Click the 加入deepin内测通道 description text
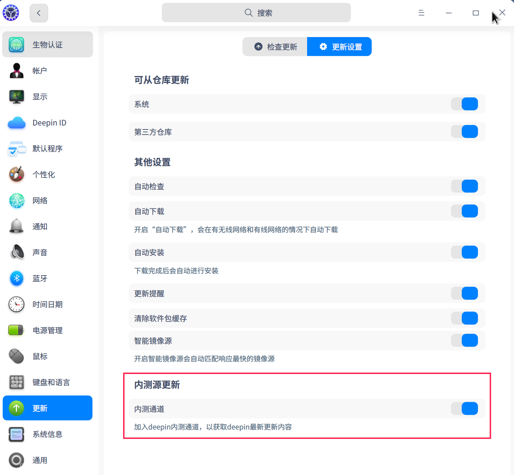This screenshot has width=514, height=475. point(213,427)
